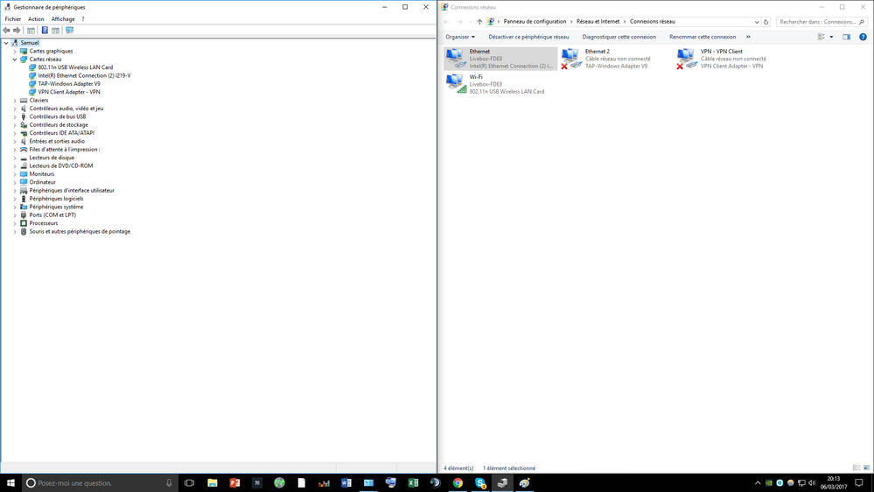Open the Action menu
The height and width of the screenshot is (492, 874).
(36, 18)
